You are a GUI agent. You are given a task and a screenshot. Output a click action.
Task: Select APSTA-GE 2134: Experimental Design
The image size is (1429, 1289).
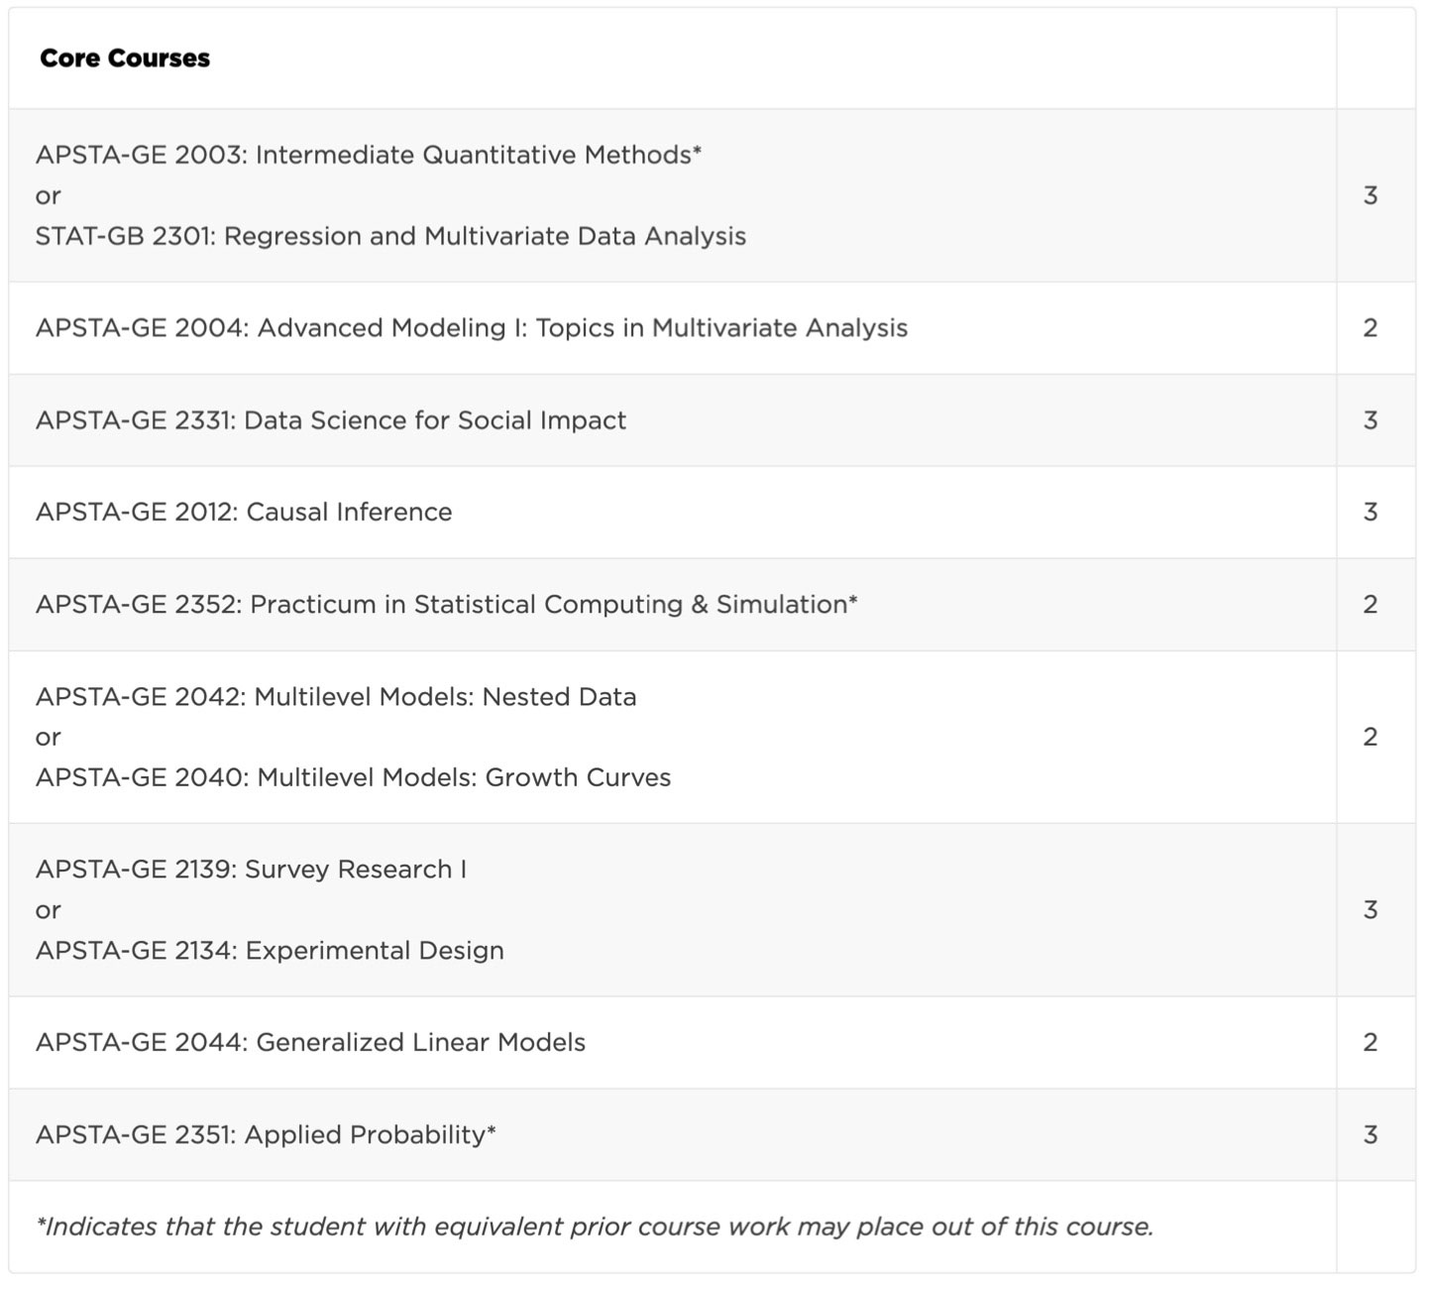pyautogui.click(x=270, y=951)
